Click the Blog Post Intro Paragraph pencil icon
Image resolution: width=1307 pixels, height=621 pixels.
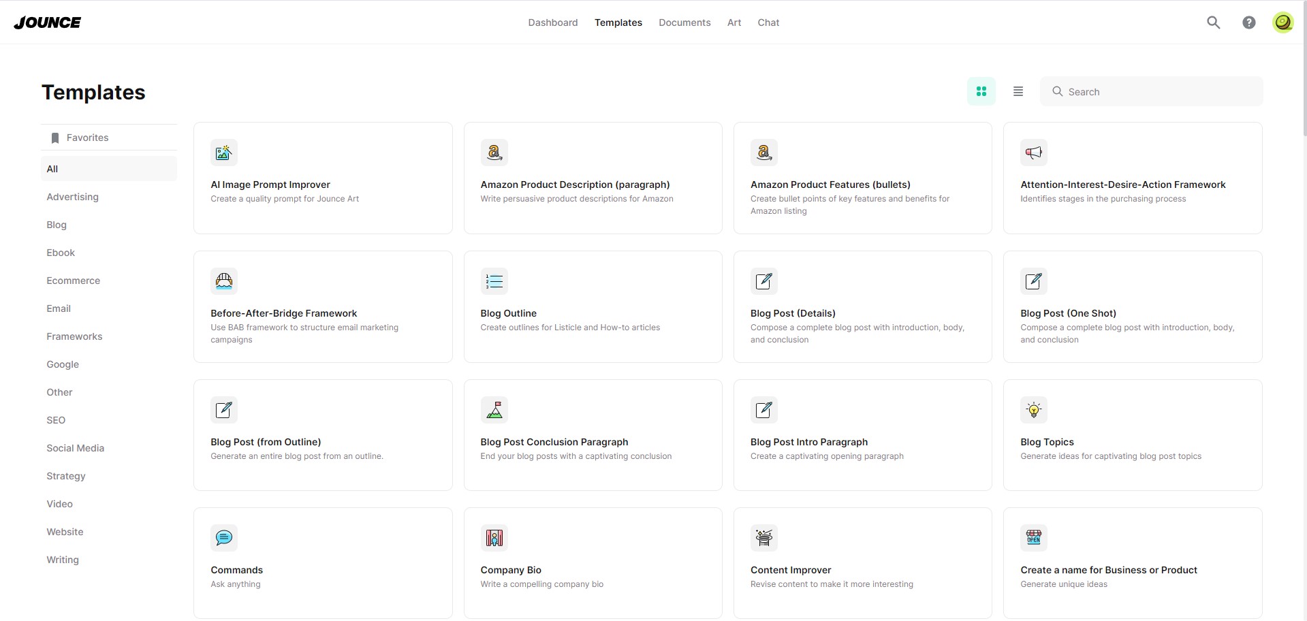point(764,410)
